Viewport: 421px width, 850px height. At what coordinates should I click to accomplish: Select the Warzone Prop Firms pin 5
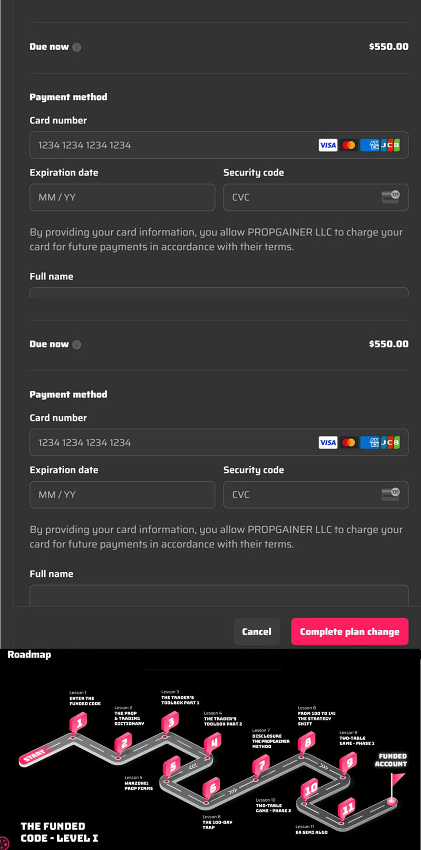(x=172, y=767)
